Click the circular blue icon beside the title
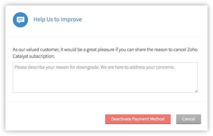Screen dimensions: 213x136 (x=20, y=20)
